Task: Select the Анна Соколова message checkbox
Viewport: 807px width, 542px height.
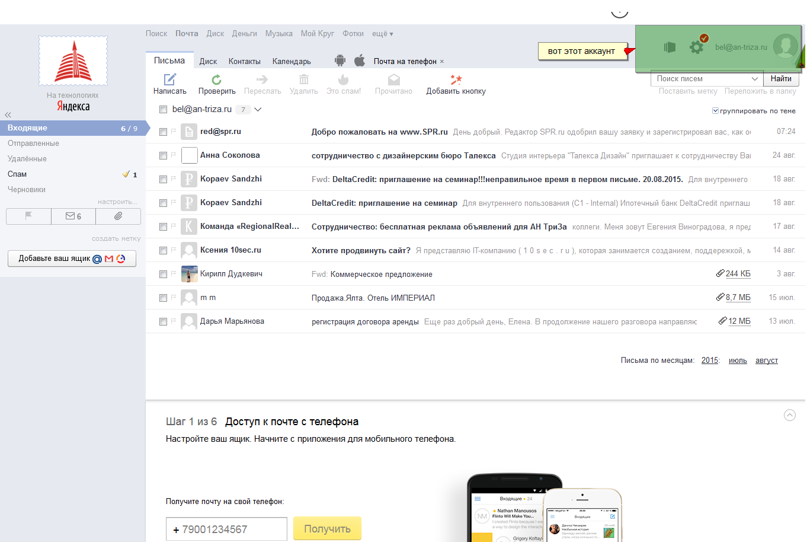Action: pyautogui.click(x=163, y=155)
